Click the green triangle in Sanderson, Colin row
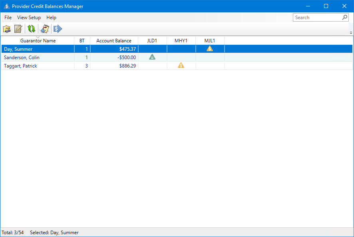This screenshot has width=354, height=237. [152, 57]
